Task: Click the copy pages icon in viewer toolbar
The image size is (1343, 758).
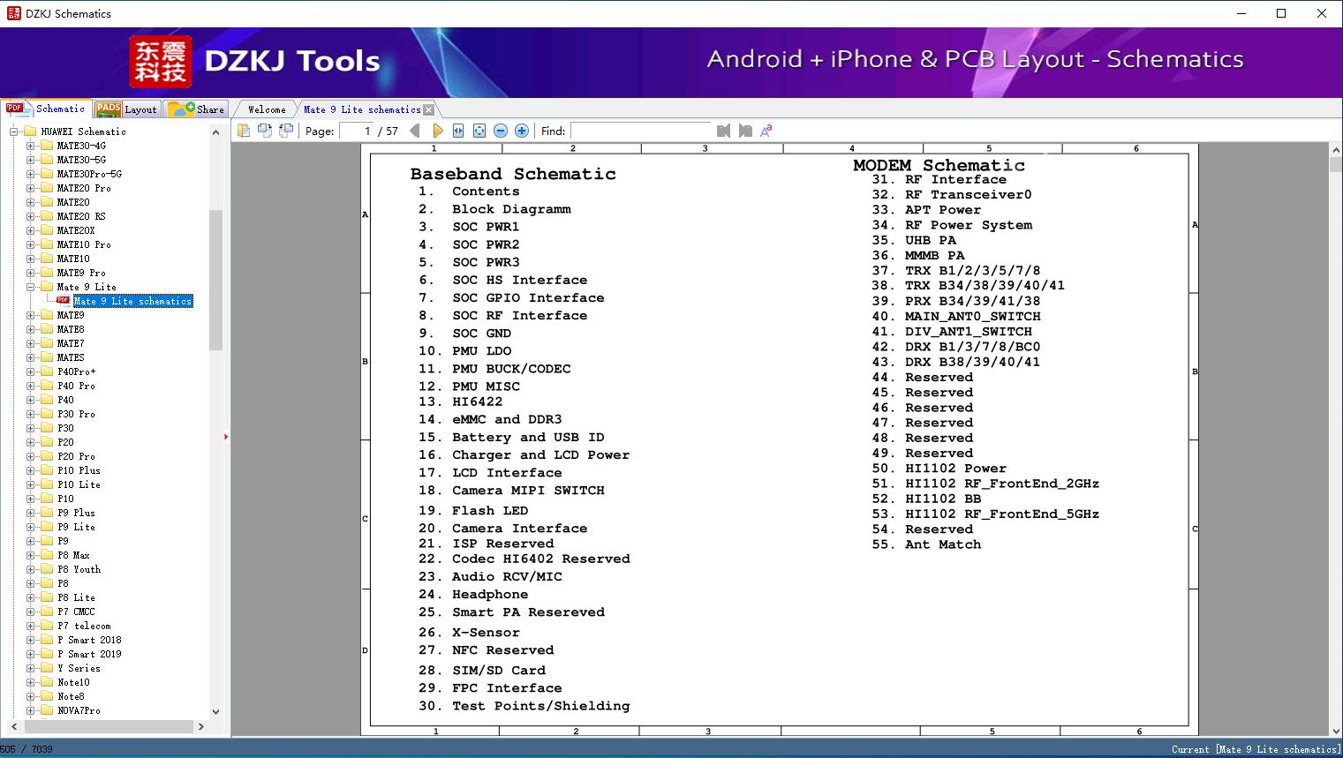Action: pos(244,131)
